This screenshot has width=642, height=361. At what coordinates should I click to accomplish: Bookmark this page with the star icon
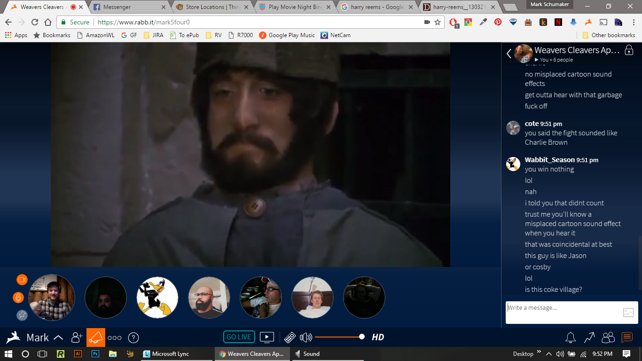(438, 22)
